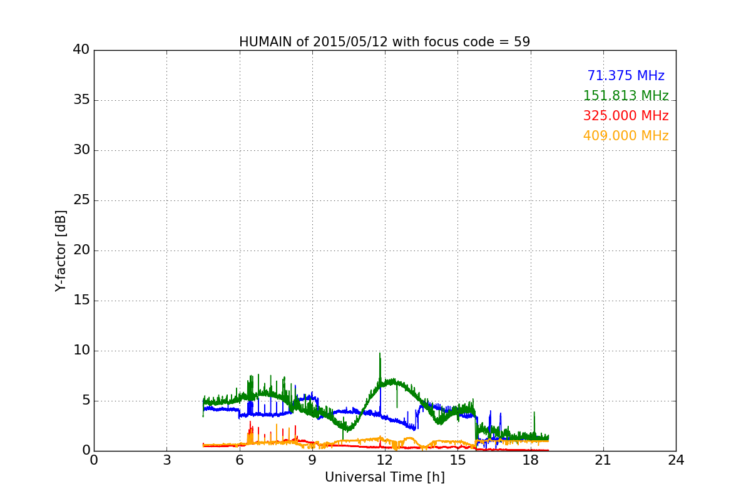Click the y-axis tick label 30

coord(81,150)
